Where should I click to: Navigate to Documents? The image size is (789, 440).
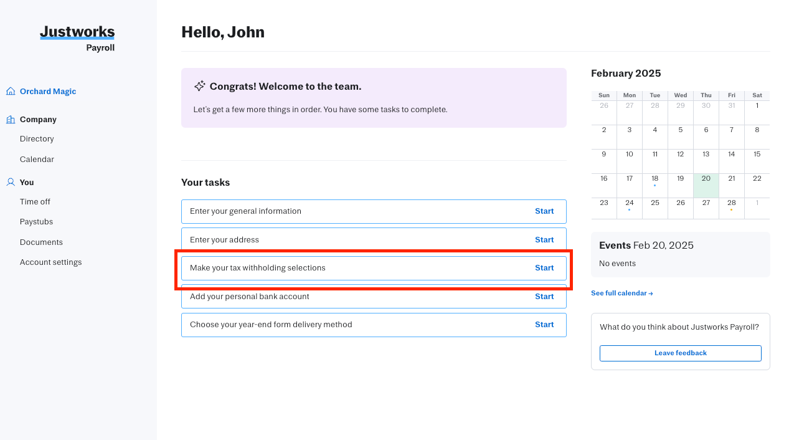[41, 242]
